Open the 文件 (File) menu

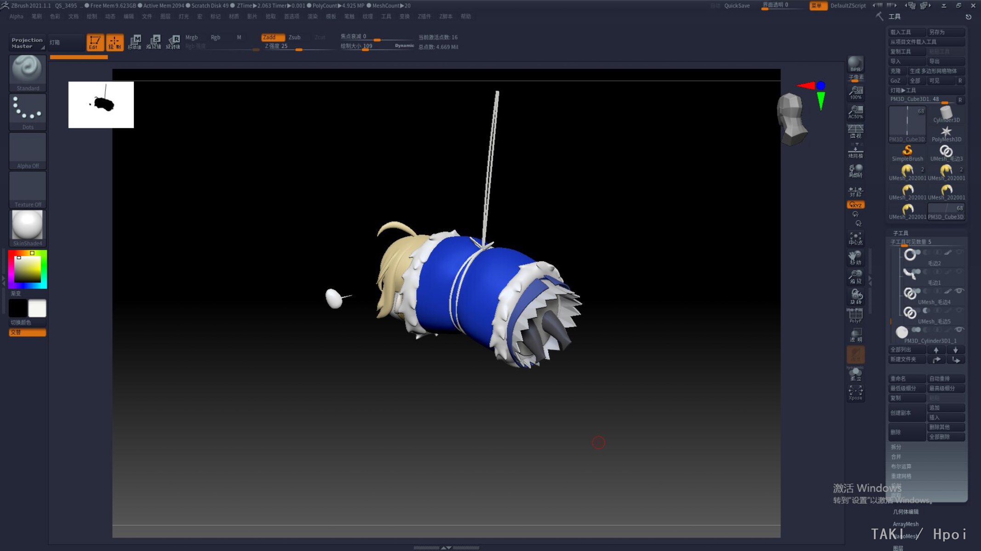pos(147,17)
